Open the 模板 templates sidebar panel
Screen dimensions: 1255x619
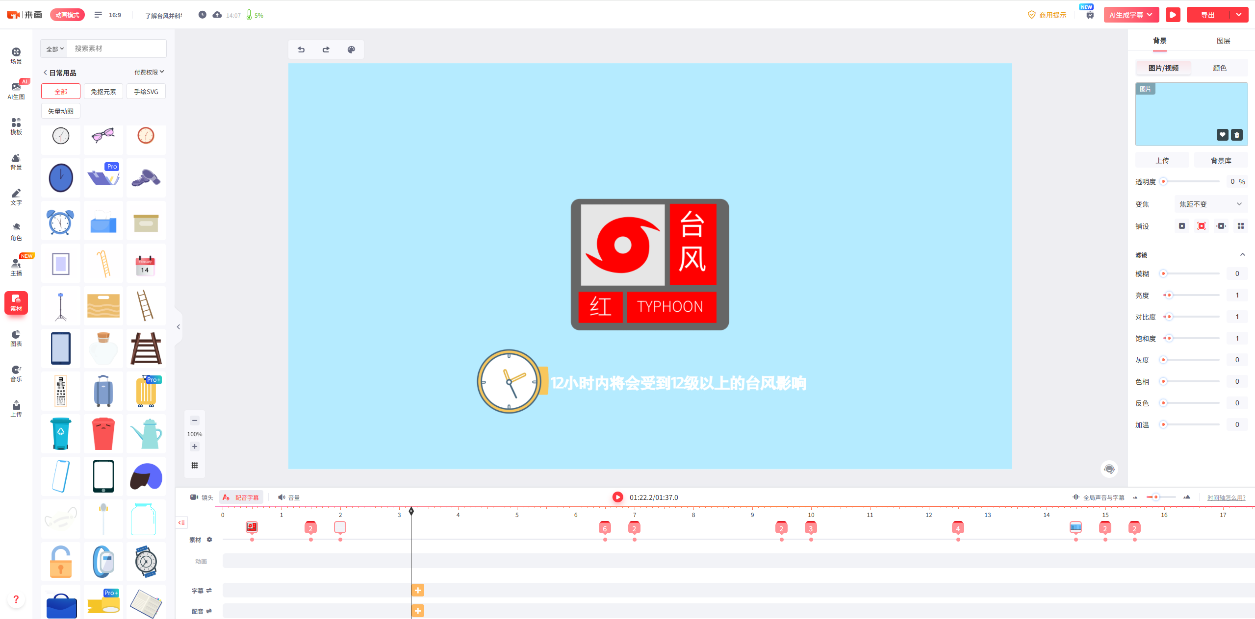(16, 126)
